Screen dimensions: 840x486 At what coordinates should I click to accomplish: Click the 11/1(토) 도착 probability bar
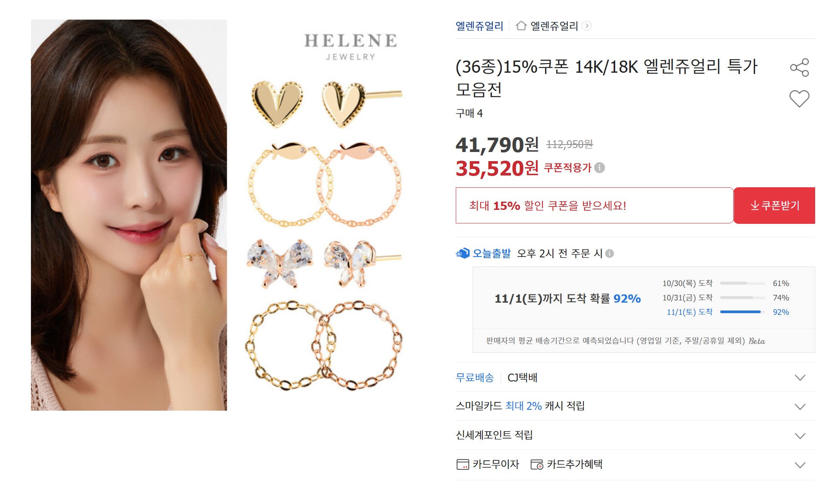point(742,312)
